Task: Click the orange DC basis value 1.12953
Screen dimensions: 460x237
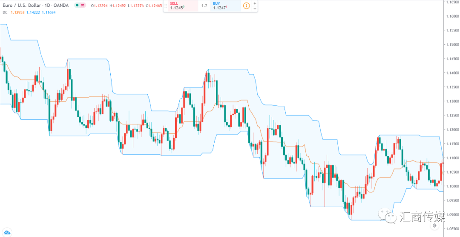Action: (17, 12)
